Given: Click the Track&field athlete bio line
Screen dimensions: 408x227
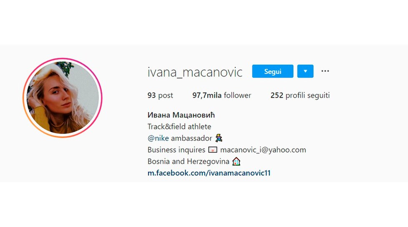Looking at the screenshot, I should click(x=179, y=126).
